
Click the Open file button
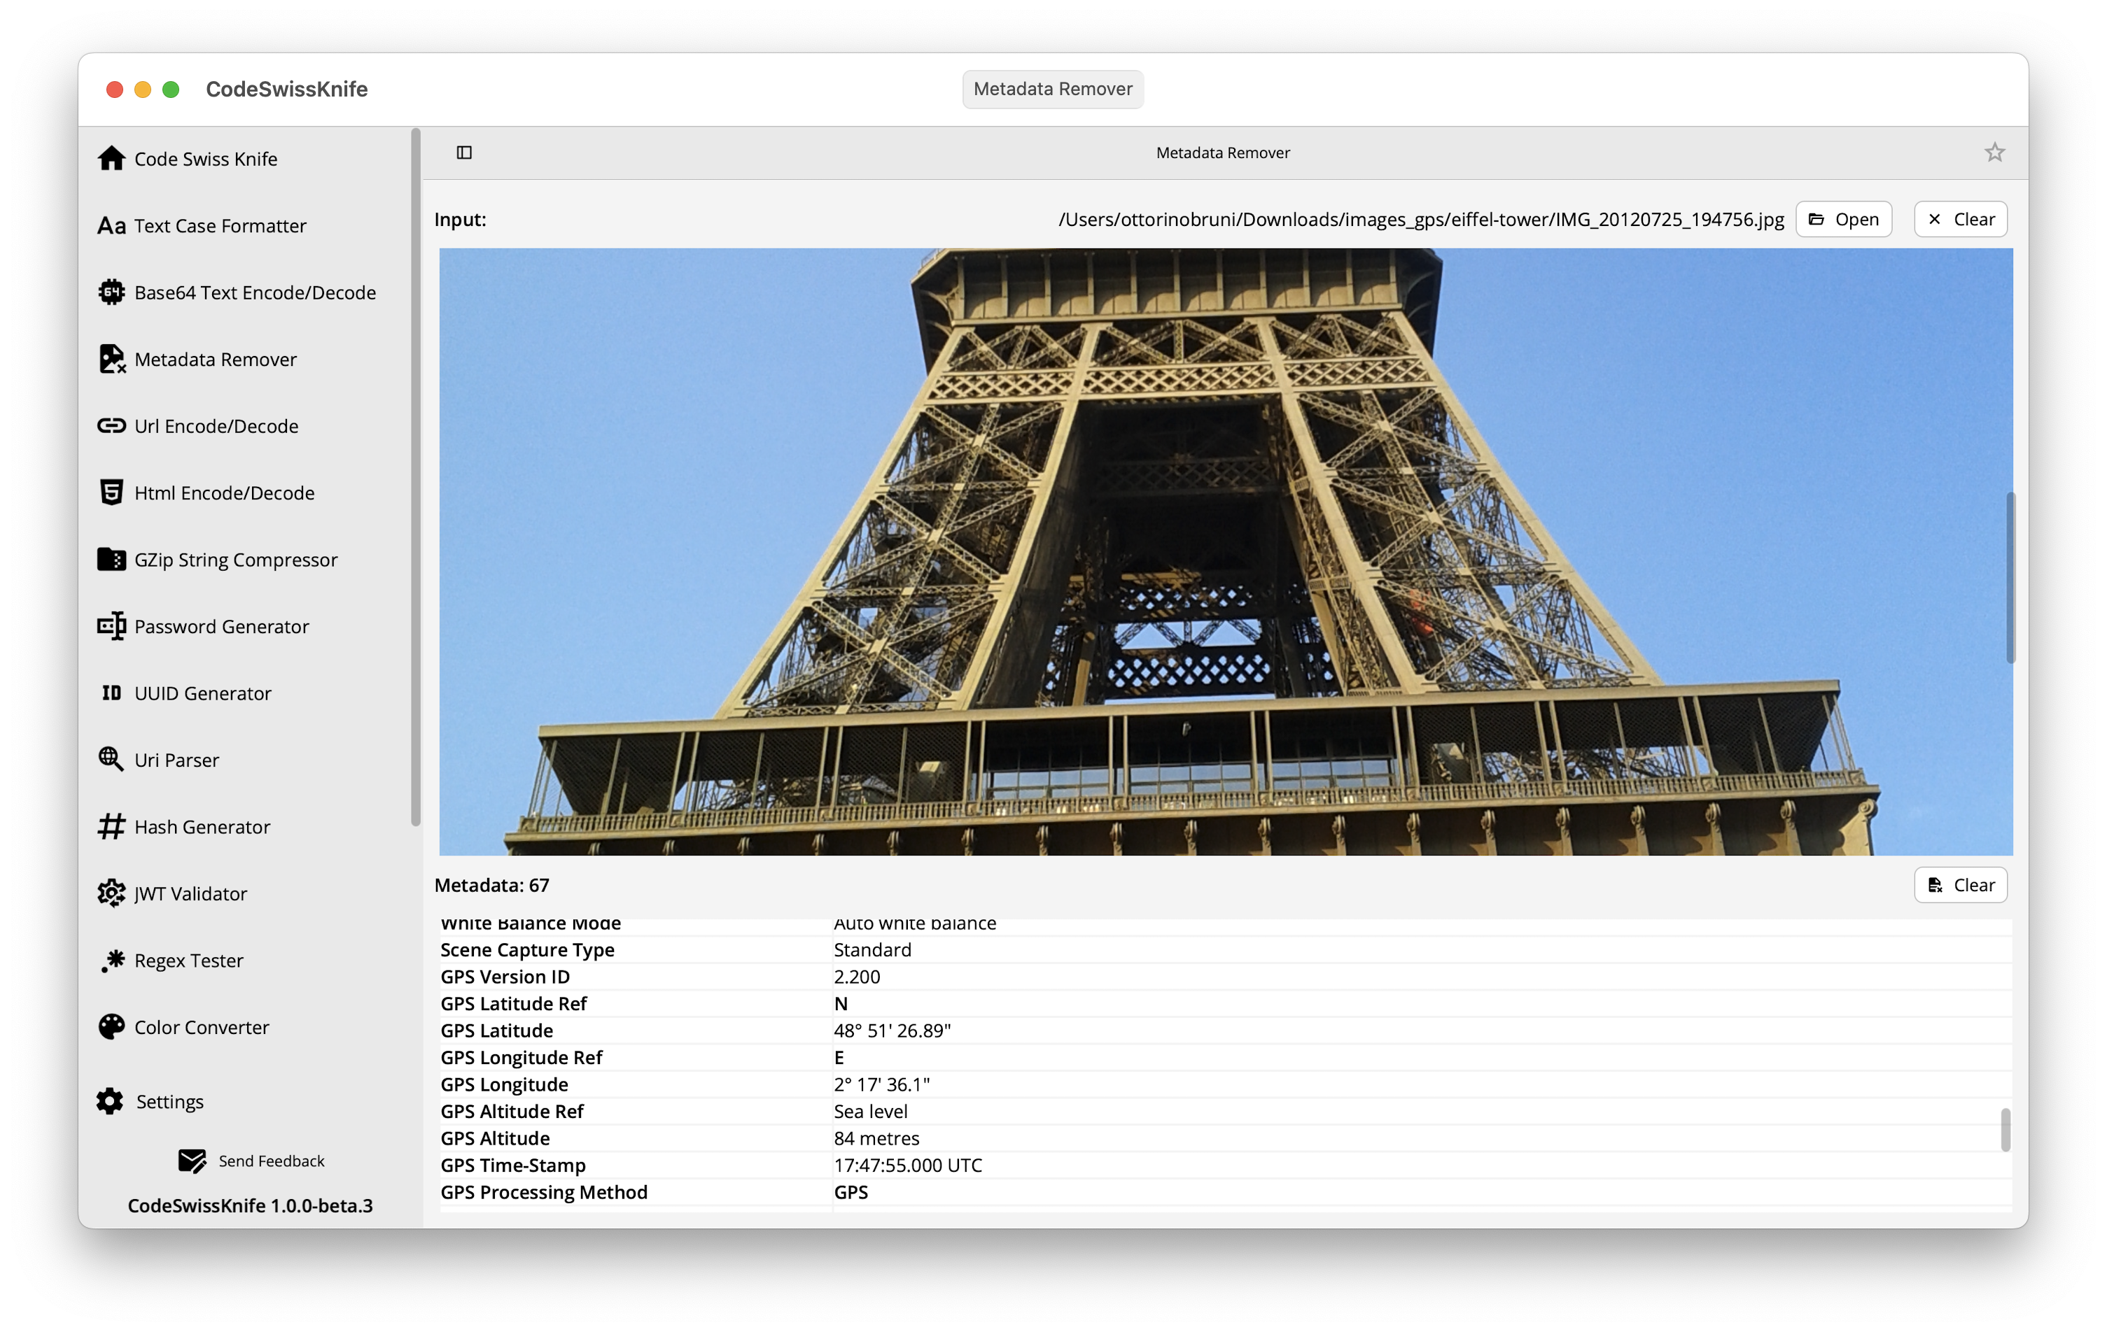pyautogui.click(x=1844, y=219)
